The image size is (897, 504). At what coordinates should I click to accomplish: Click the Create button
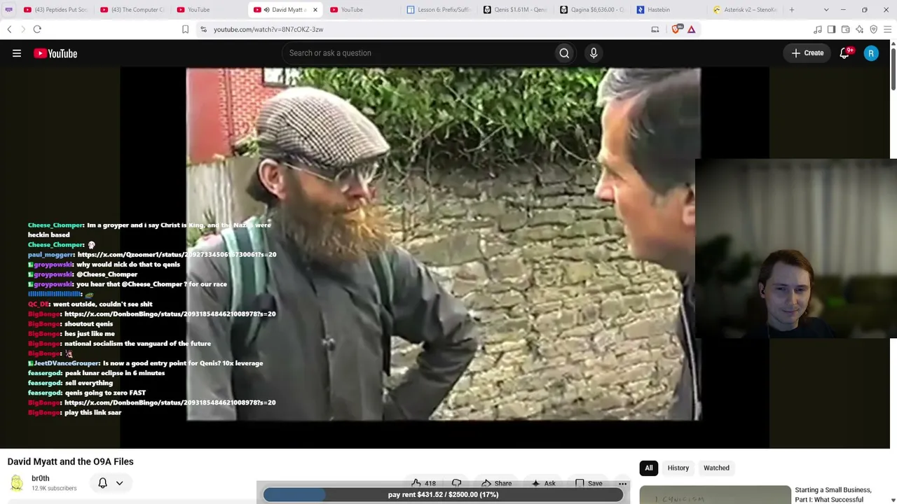click(x=807, y=53)
